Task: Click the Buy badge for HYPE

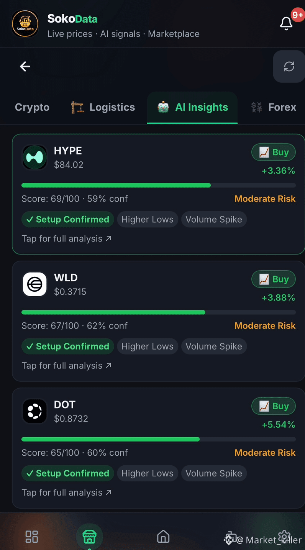Action: point(274,152)
